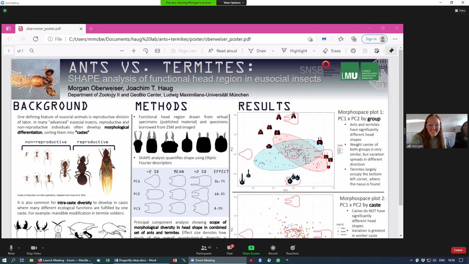Screen dimensions: 469x264
Task: Add this page to favorites
Action: pyautogui.click(x=310, y=39)
